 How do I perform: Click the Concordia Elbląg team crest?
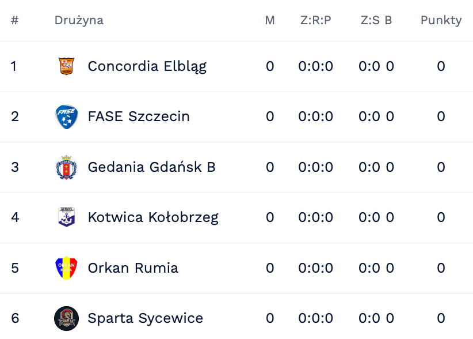pos(66,66)
